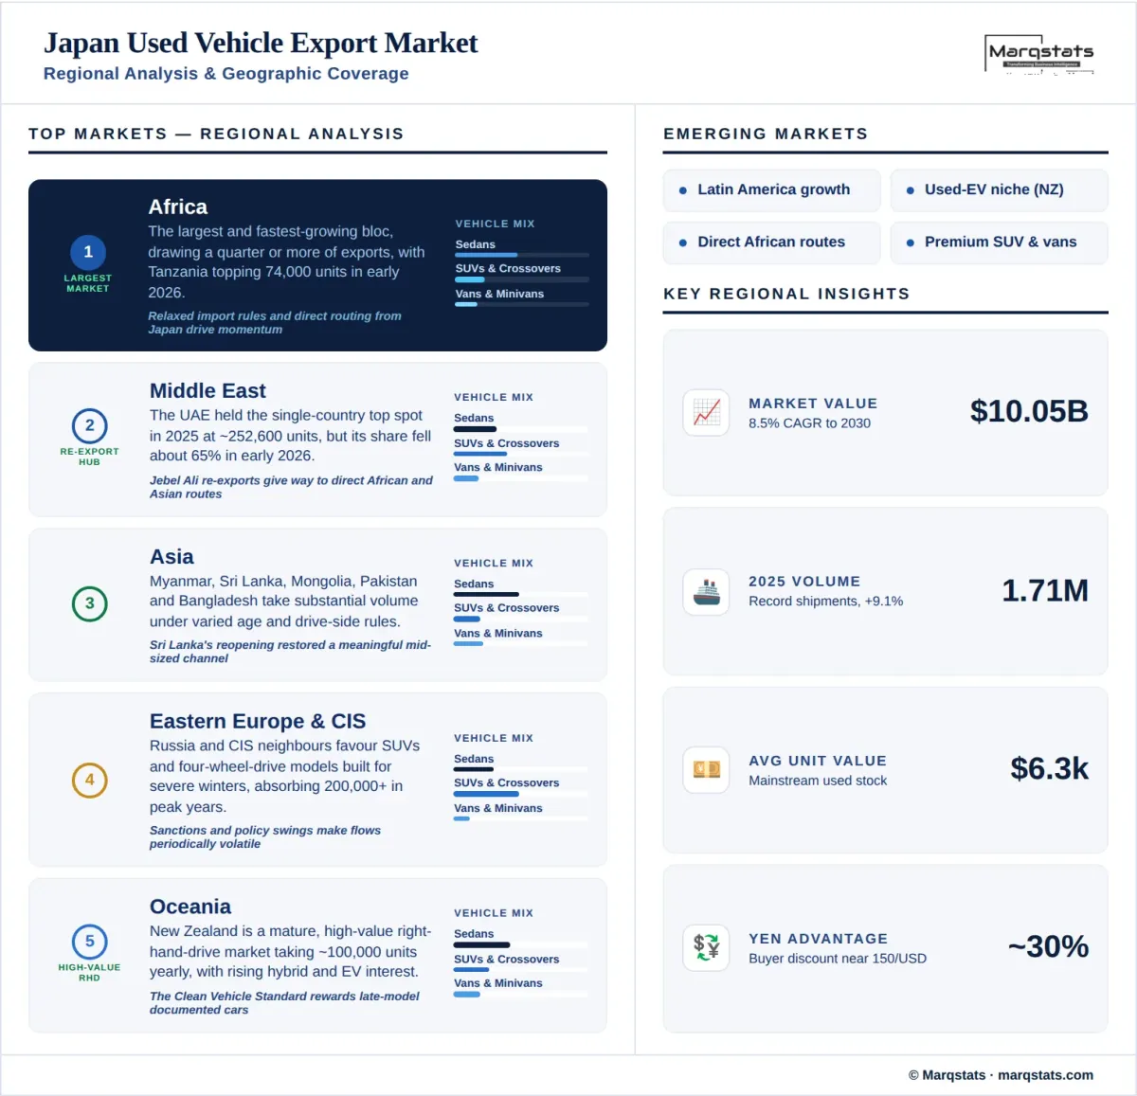
Task: Click the 1.71M volume figure
Action: [x=1045, y=590]
